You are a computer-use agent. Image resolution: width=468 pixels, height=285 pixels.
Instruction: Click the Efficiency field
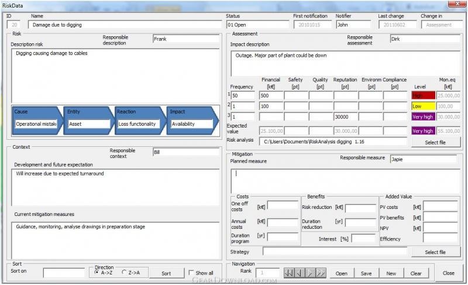click(x=441, y=238)
